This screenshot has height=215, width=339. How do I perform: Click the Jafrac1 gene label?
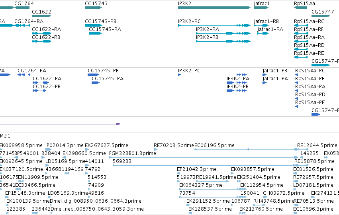262,4
